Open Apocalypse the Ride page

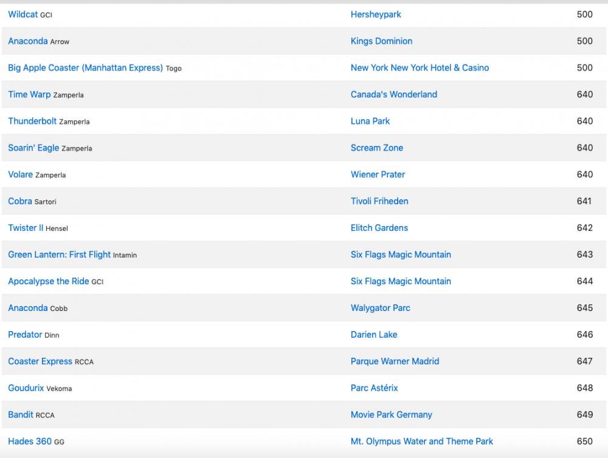(x=49, y=282)
